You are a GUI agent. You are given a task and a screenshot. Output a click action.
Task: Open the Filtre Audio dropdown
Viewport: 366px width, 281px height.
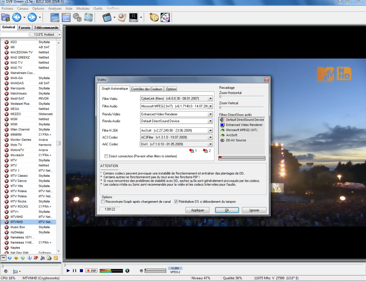[x=210, y=106]
